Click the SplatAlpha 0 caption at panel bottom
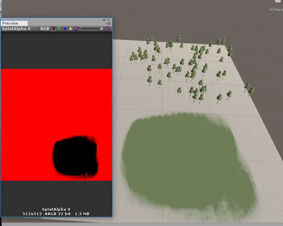This screenshot has width=283, height=226. coord(56,209)
